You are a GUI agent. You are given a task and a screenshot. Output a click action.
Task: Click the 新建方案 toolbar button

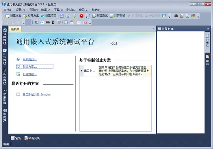click(13, 16)
